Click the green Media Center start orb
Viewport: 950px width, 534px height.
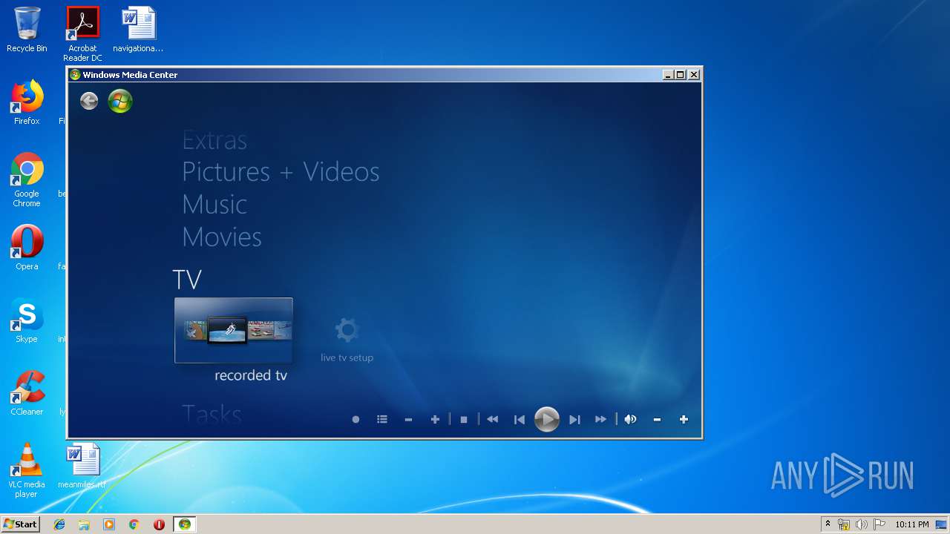click(120, 101)
